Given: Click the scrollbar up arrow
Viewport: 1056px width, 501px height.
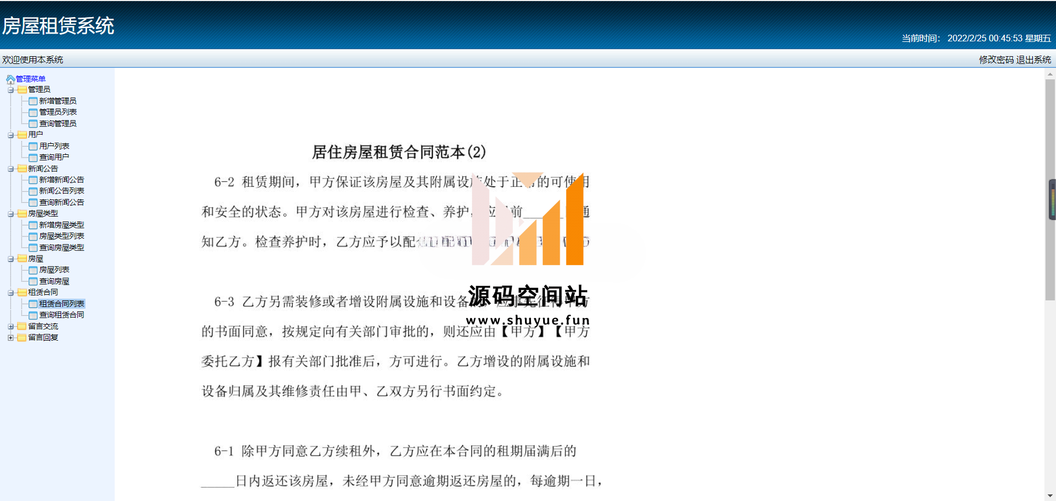Looking at the screenshot, I should click(x=1050, y=74).
